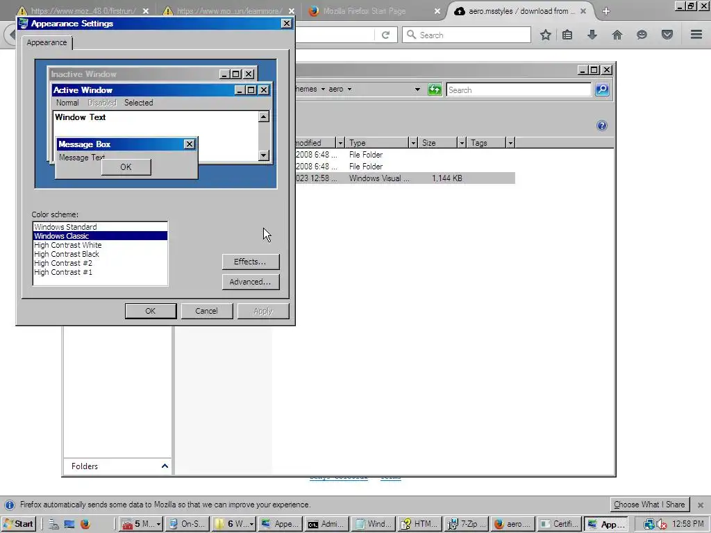Select Windows Classic color scheme
Image resolution: width=711 pixels, height=533 pixels.
[100, 236]
